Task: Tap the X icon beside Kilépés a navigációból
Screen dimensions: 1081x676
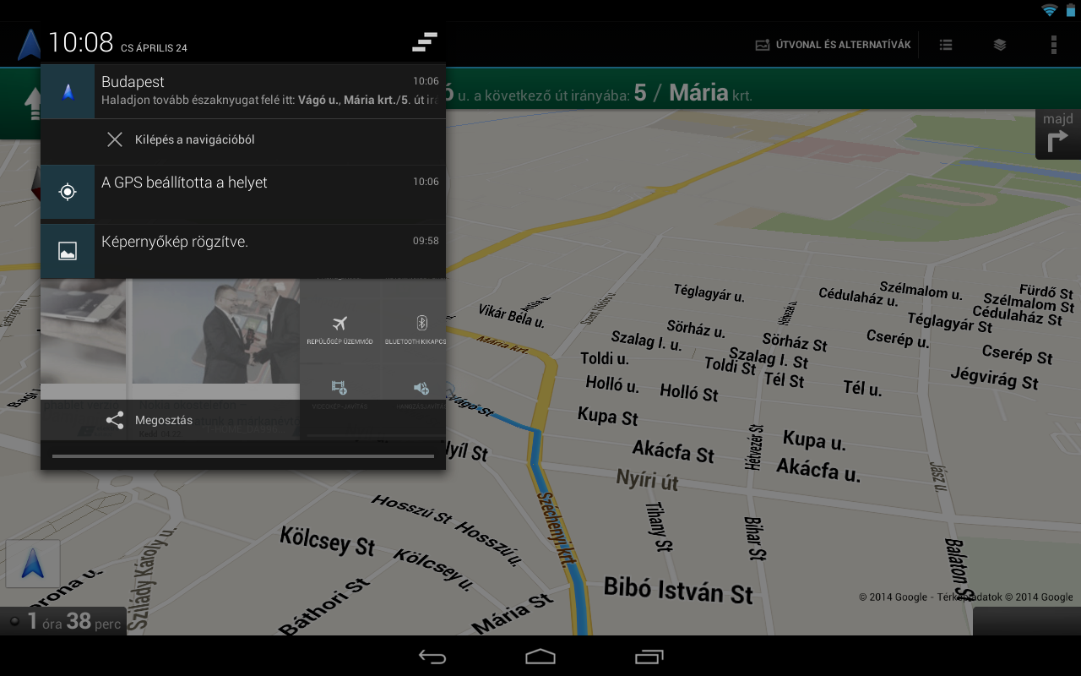Action: click(x=115, y=139)
